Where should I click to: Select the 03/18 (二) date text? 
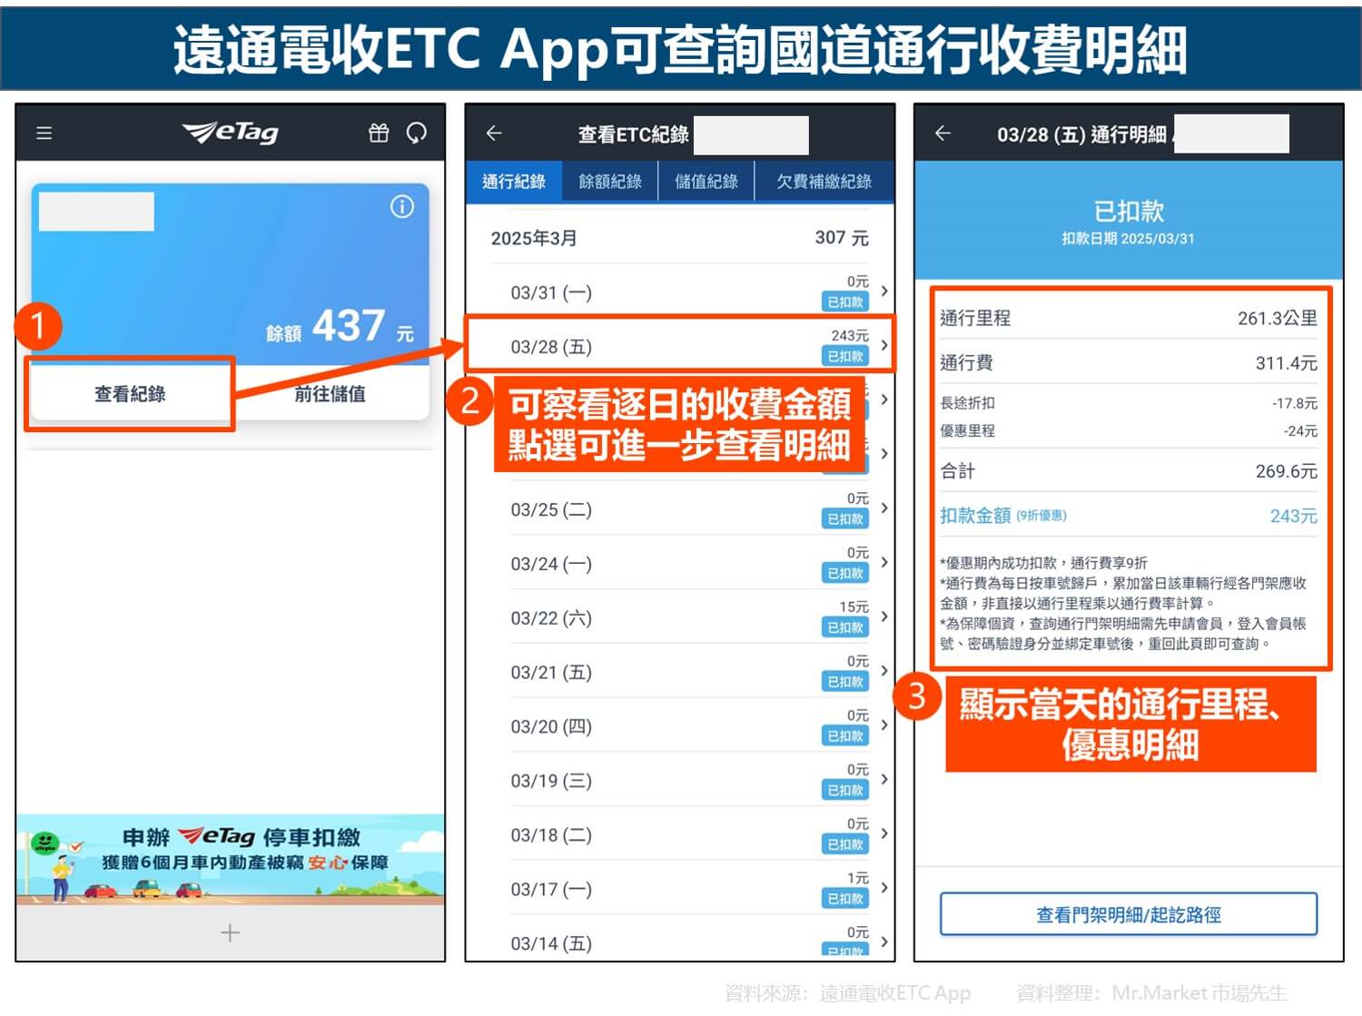point(551,835)
